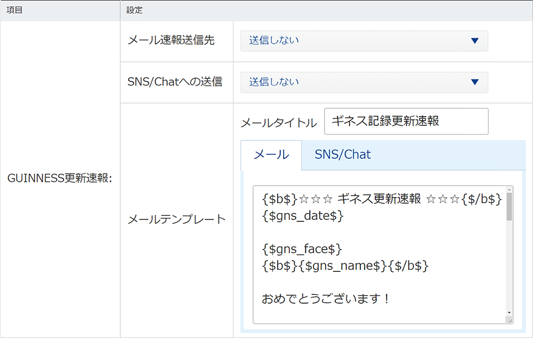Click the template textarea scrollbar down arrow
Screen dimensions: 533x338
point(509,312)
